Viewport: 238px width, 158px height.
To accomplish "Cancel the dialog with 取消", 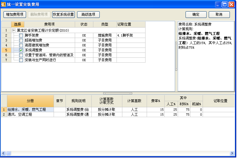I will coord(219,14).
